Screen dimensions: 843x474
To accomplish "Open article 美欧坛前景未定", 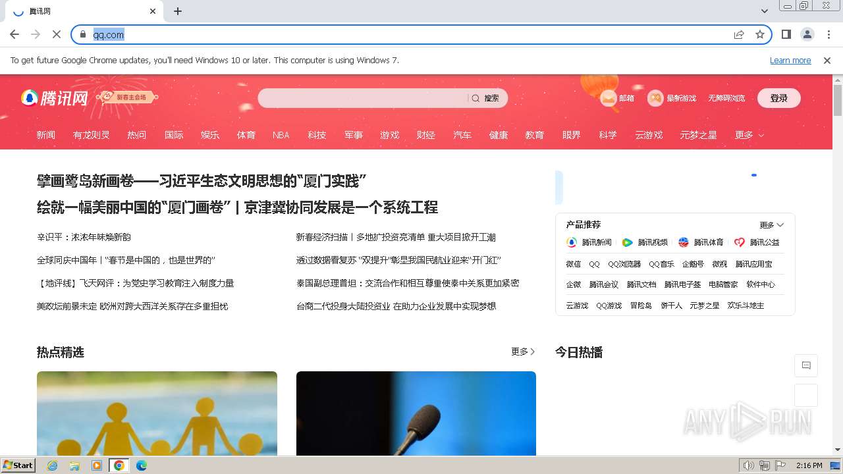I will point(132,306).
